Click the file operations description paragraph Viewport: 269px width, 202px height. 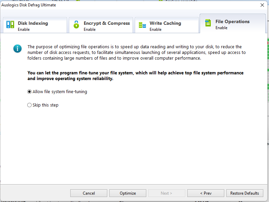click(x=134, y=53)
